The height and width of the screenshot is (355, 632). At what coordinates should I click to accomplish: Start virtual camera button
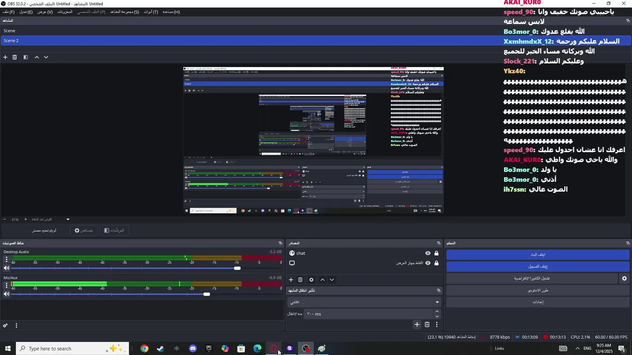(x=532, y=279)
